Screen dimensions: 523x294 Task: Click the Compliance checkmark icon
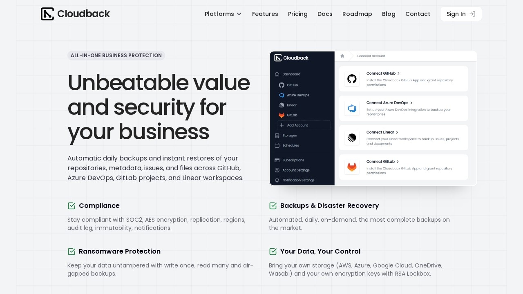click(72, 206)
